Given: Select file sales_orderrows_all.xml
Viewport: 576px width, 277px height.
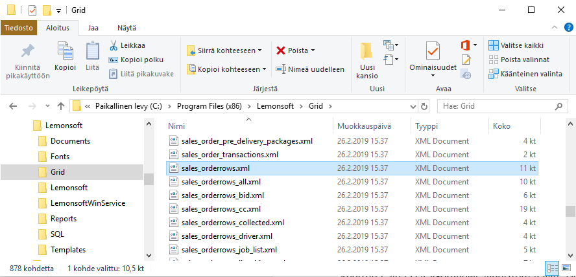Looking at the screenshot, I should coord(352,182).
